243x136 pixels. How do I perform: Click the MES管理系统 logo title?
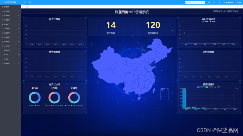(10, 2)
